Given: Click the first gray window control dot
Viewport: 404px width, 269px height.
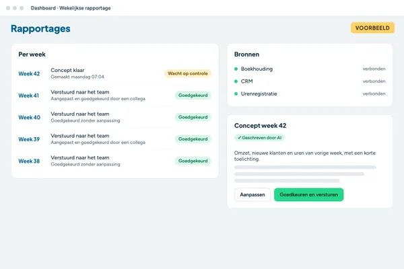Looking at the screenshot, I should [x=8, y=8].
